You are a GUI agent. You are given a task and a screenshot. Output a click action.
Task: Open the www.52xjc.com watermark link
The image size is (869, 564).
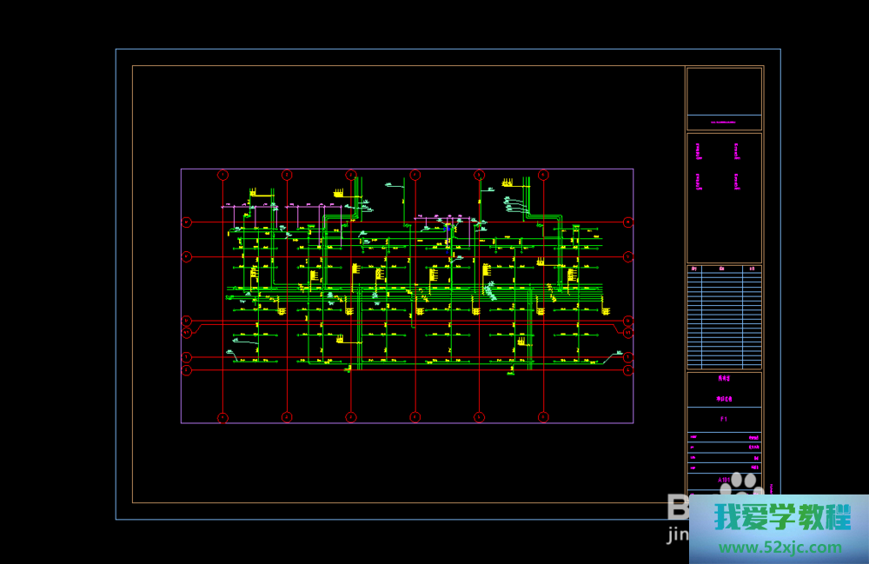(x=779, y=547)
